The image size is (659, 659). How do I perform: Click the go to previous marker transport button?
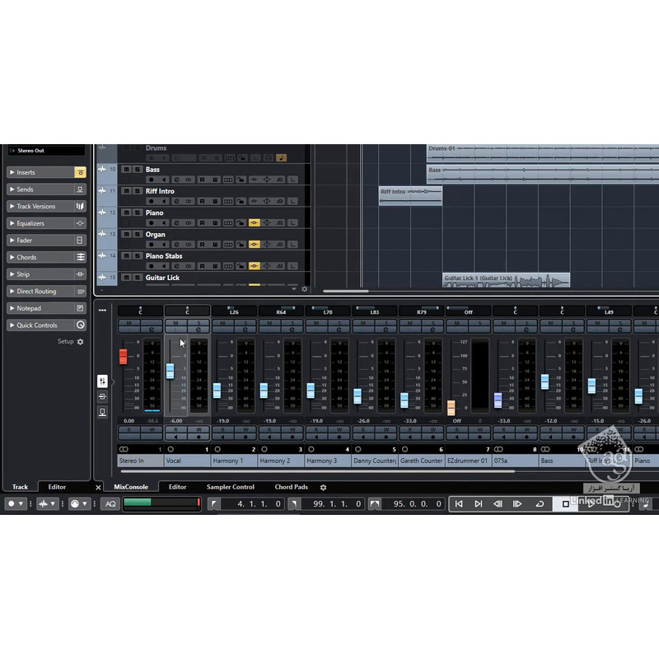[x=459, y=504]
